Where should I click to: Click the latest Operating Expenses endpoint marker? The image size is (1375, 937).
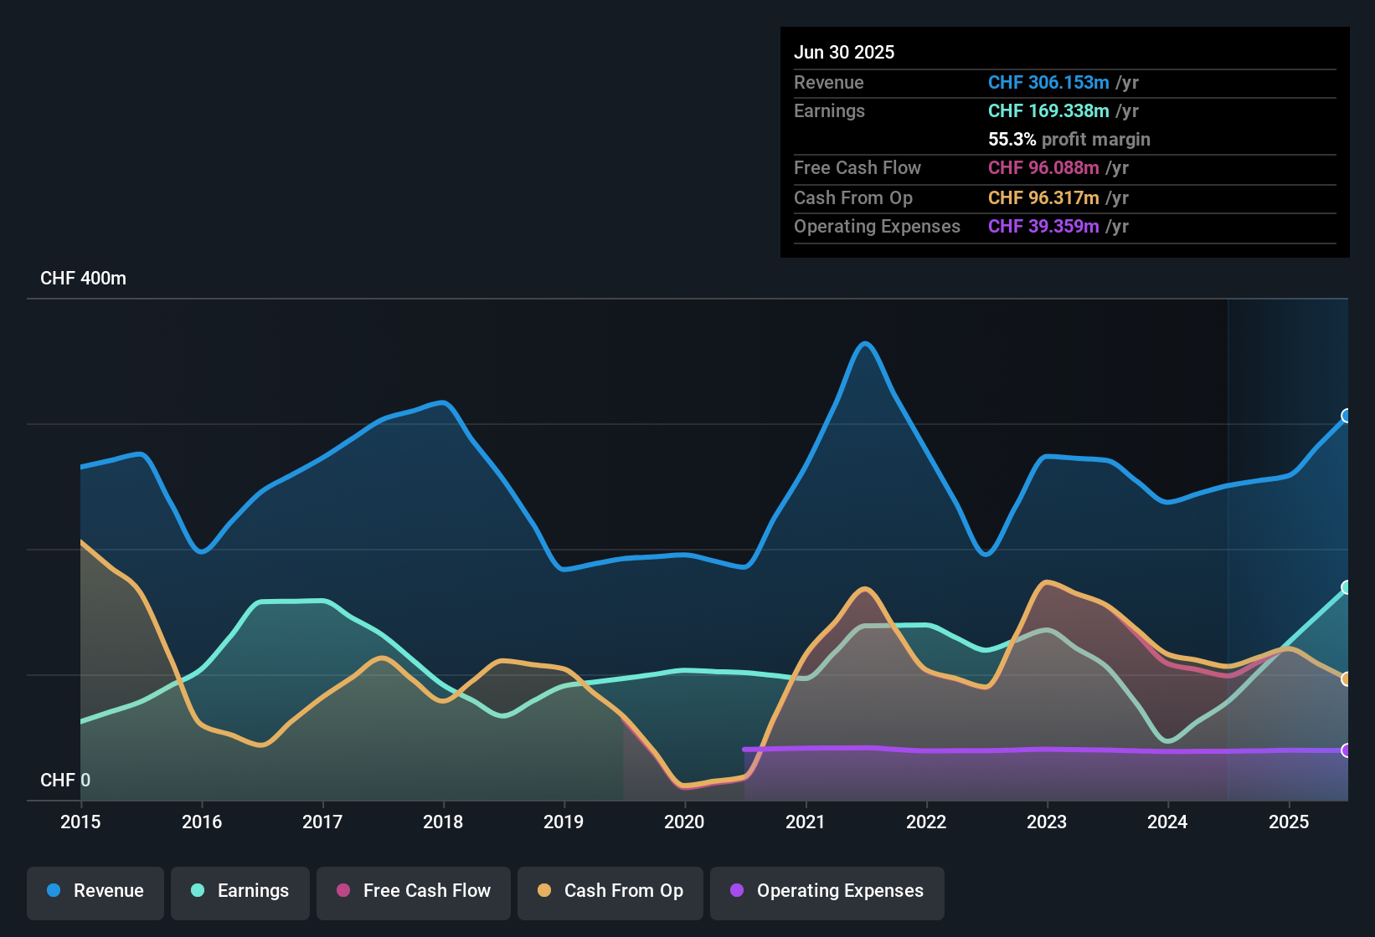(x=1347, y=752)
